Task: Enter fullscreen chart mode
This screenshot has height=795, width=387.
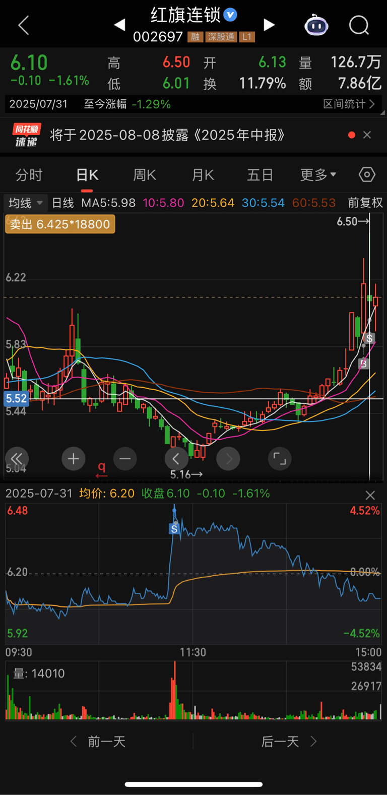Action: click(x=280, y=459)
